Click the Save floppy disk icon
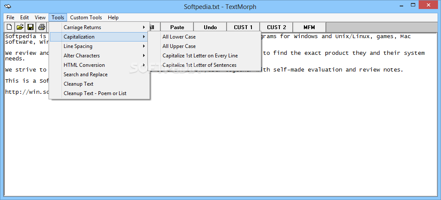Screen dimensions: 441x200 31,27
